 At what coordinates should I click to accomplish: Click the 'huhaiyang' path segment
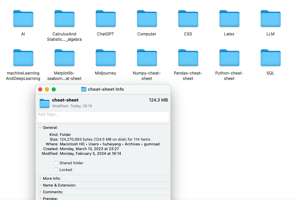coord(112,144)
